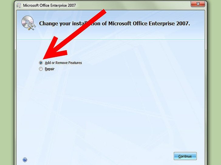The image size is (221, 165).
Task: Click the CD with tools installer icon
Action: [29, 23]
